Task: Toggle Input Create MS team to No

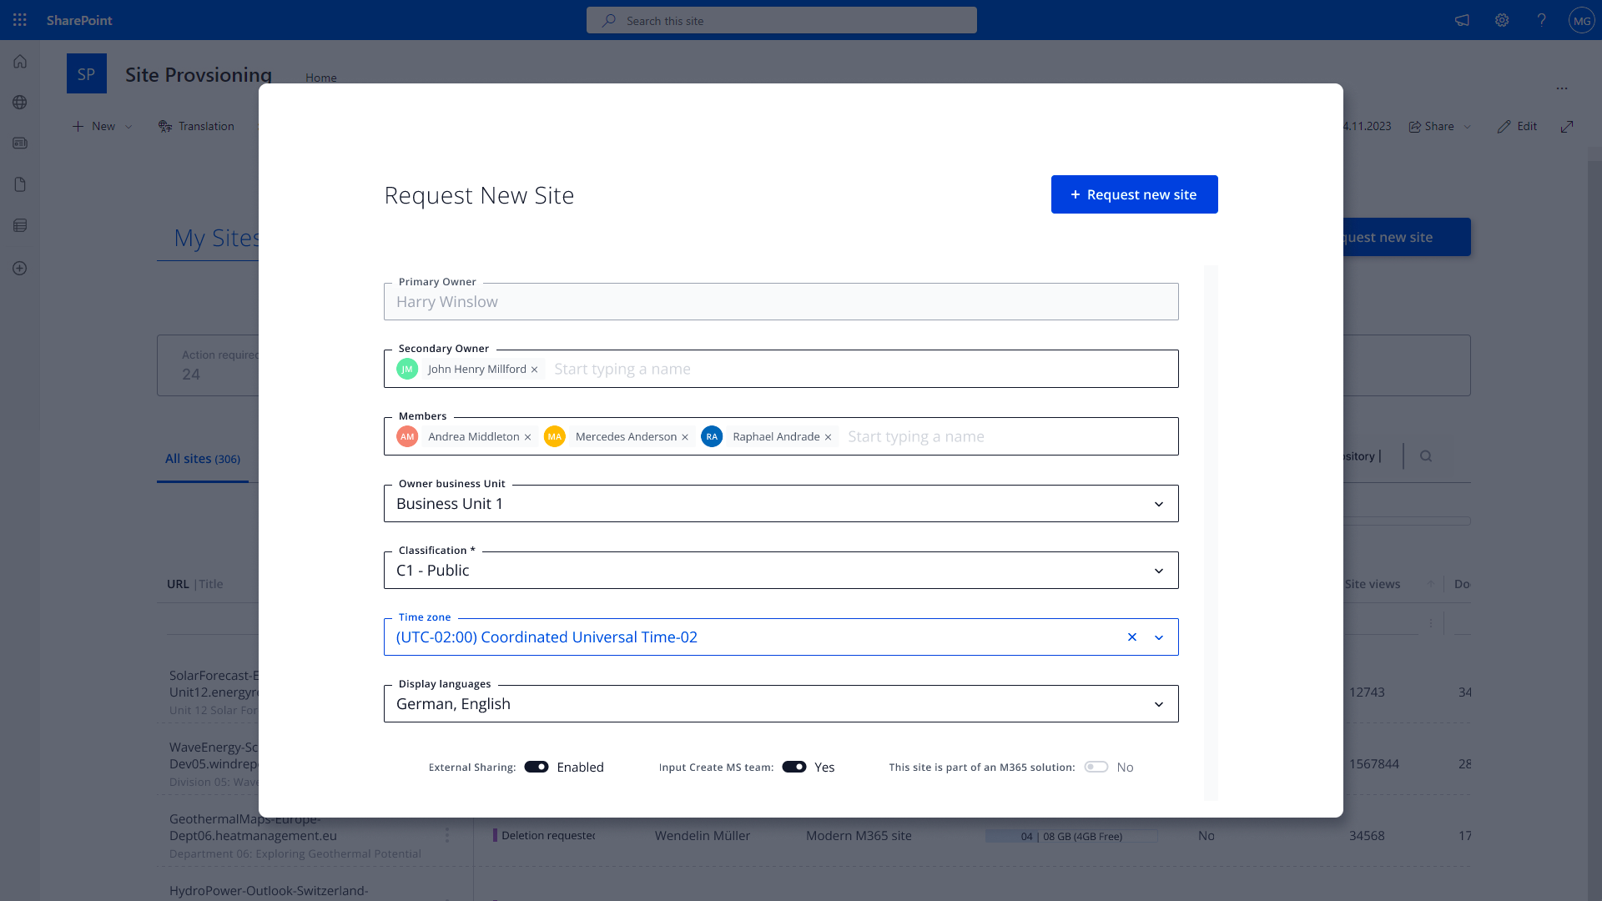Action: pos(793,767)
